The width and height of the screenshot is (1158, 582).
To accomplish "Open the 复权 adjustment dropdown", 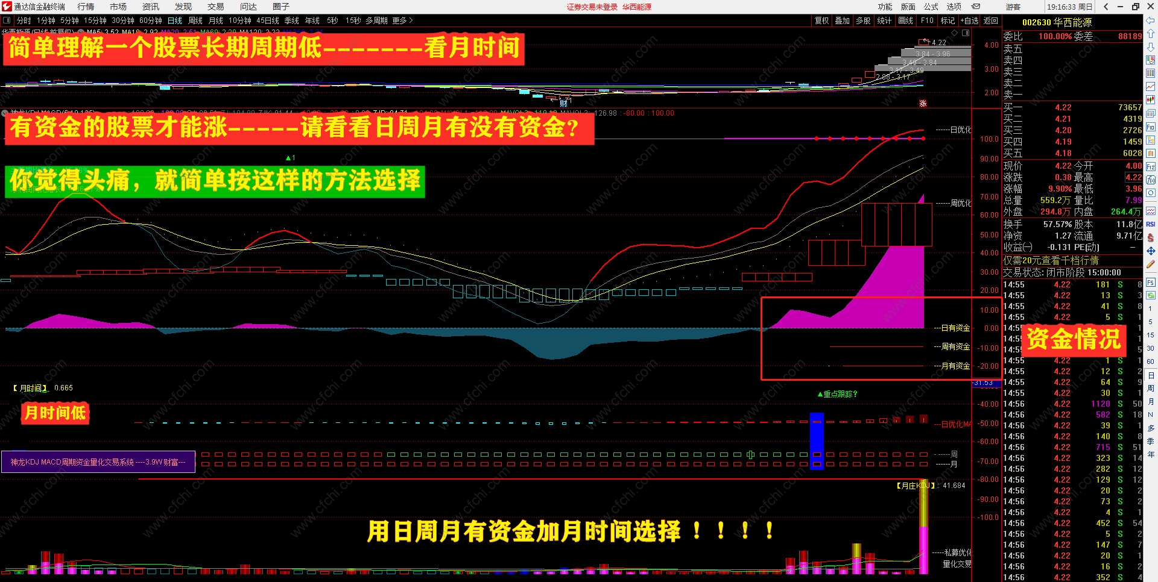I will (x=822, y=20).
